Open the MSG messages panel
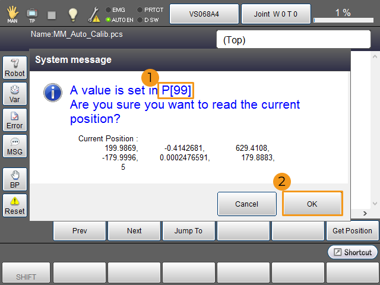The image size is (380, 285). pos(15,146)
